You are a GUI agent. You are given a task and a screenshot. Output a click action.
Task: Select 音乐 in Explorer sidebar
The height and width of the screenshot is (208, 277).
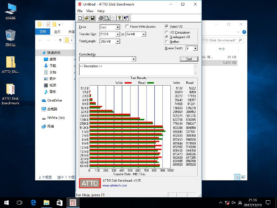[50, 92]
